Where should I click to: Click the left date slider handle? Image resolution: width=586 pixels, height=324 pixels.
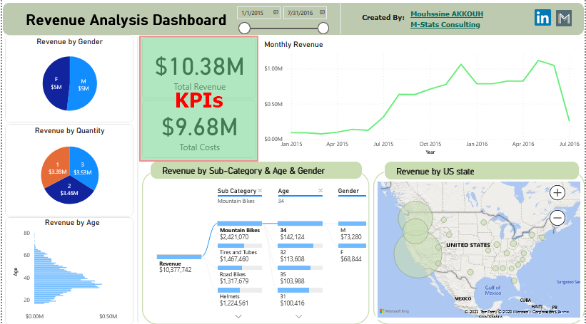click(245, 28)
